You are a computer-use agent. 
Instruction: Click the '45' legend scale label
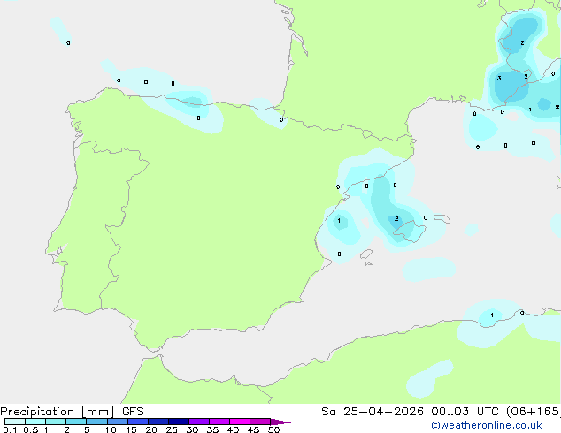coord(253,429)
